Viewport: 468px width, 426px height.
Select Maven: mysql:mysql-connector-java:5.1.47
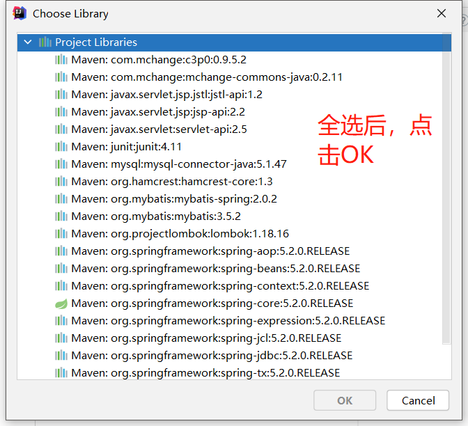point(179,164)
